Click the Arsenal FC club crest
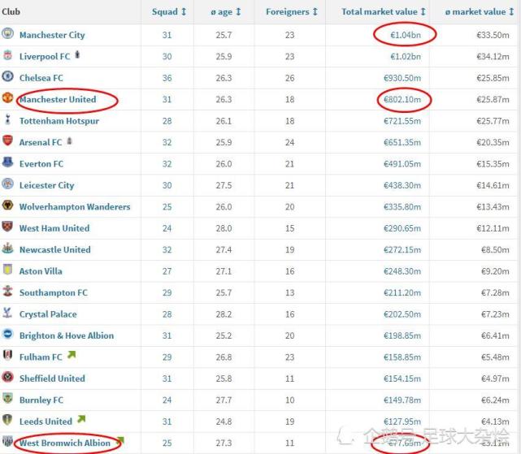 pyautogui.click(x=7, y=141)
